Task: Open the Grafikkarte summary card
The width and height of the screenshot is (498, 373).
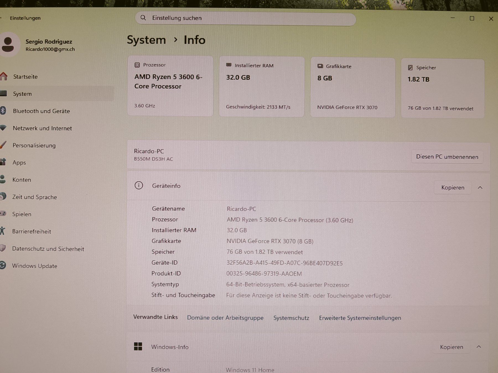Action: pyautogui.click(x=353, y=87)
